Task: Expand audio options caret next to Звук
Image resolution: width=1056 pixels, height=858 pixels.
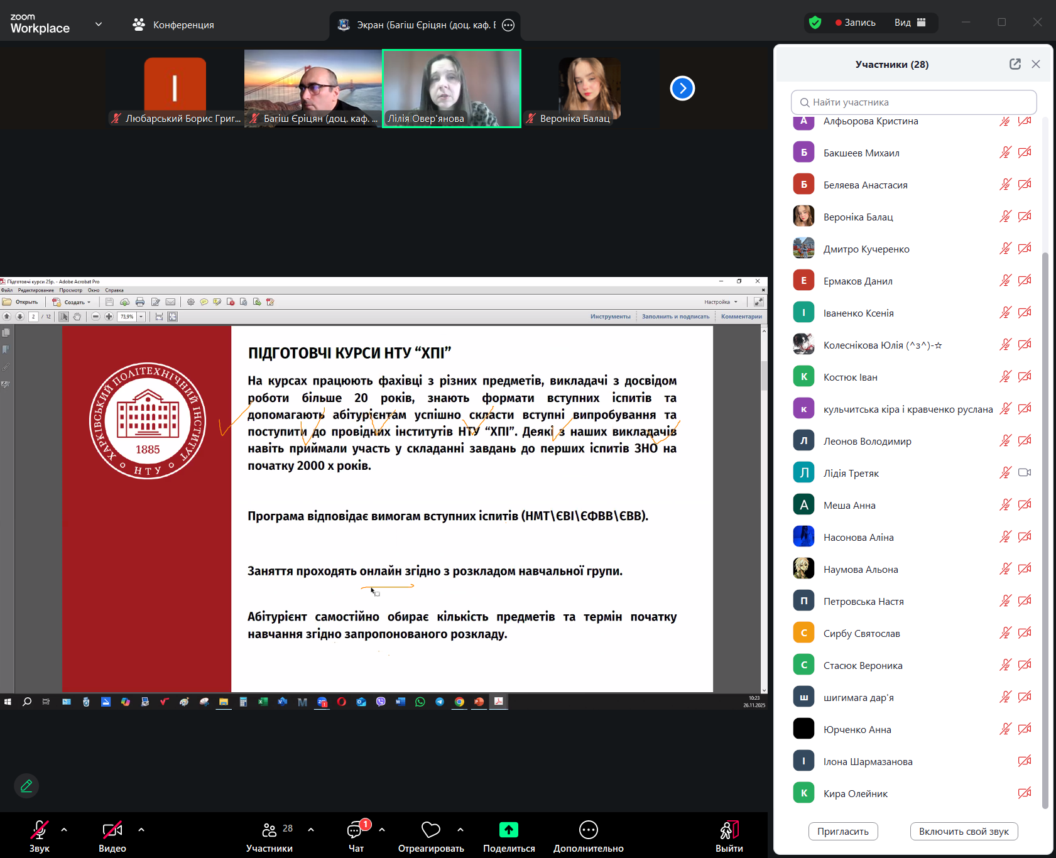Action: [64, 830]
